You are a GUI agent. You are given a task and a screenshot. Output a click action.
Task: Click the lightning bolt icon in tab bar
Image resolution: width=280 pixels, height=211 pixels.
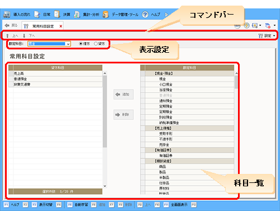click(x=247, y=25)
